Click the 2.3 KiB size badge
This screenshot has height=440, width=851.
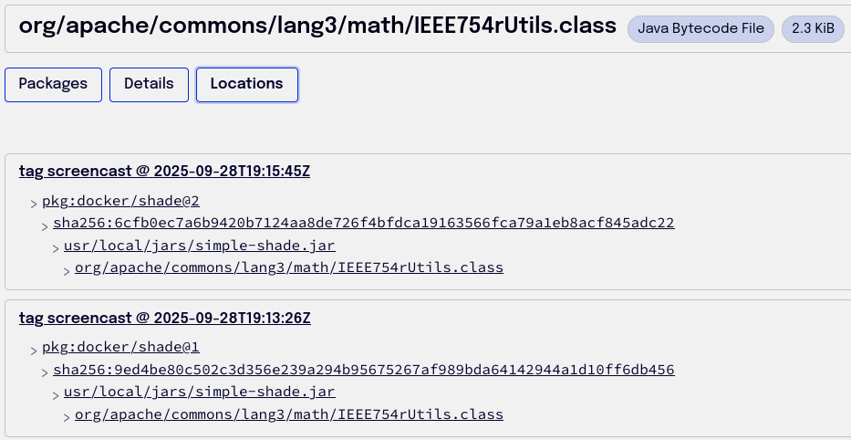point(813,28)
